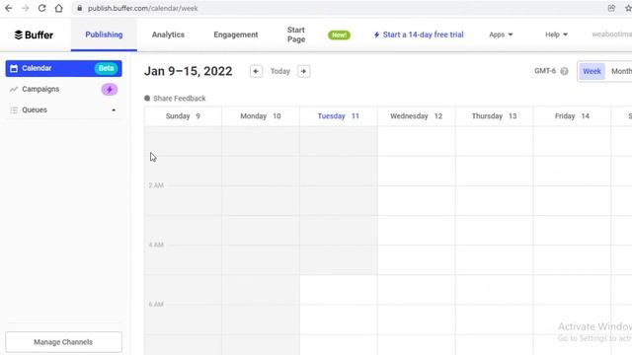Open the Apps dropdown
632x355 pixels.
point(501,35)
